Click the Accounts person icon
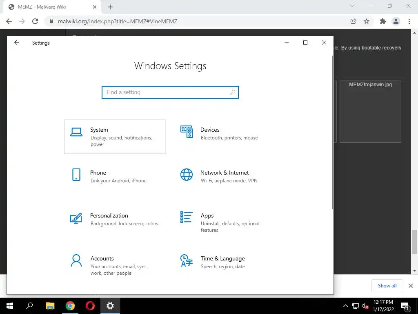 tap(76, 260)
